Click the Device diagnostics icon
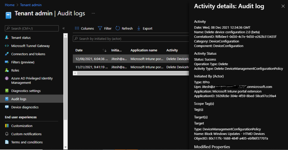The image size is (288, 150). pyautogui.click(x=7, y=107)
